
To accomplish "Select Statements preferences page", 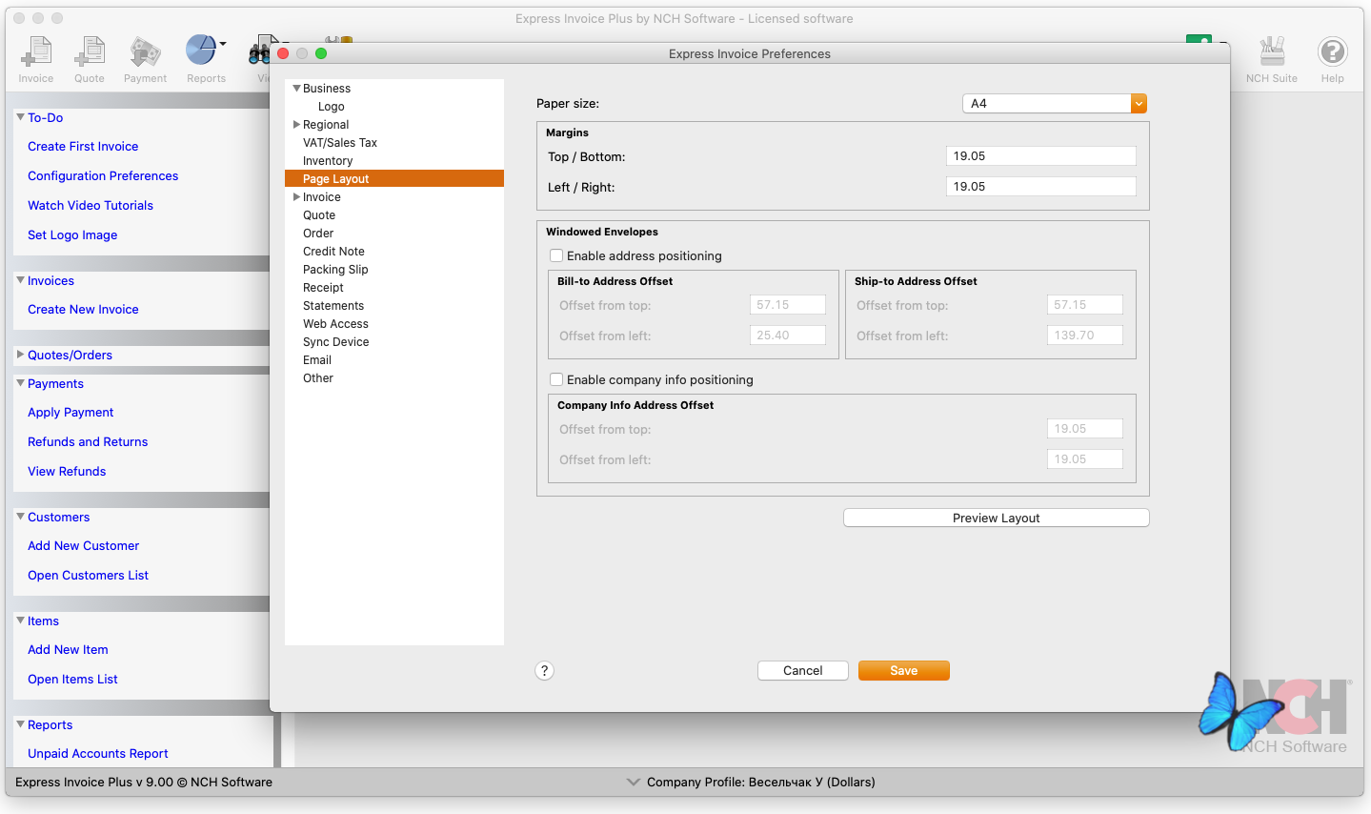I will [333, 306].
